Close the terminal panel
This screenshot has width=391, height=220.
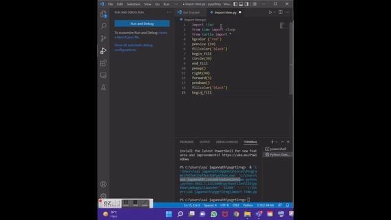tap(288, 142)
